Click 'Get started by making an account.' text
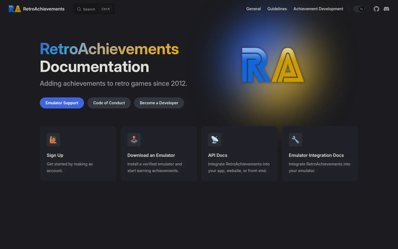398x249 pixels. (x=70, y=167)
